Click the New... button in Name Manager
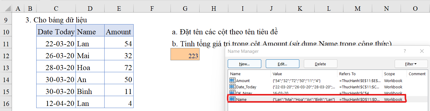The height and width of the screenshot is (111, 430). pyautogui.click(x=245, y=64)
